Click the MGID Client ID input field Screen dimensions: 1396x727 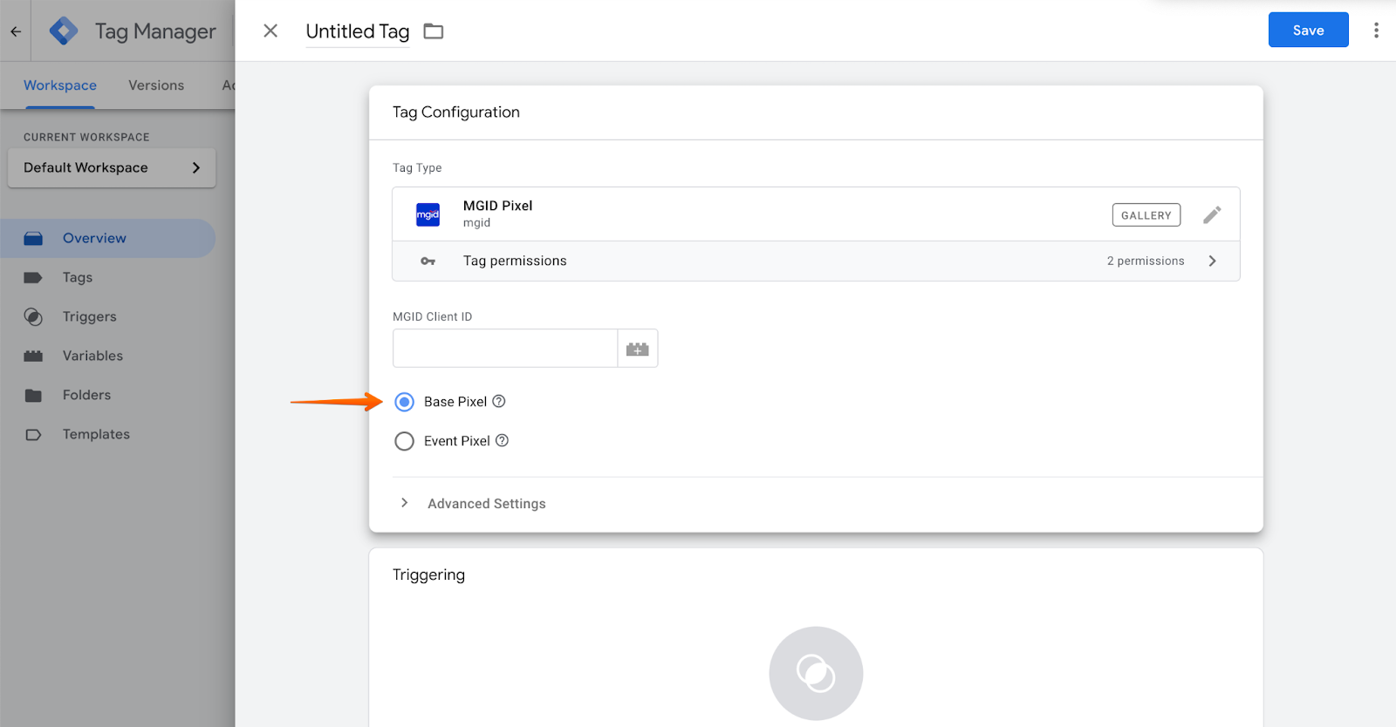(505, 349)
